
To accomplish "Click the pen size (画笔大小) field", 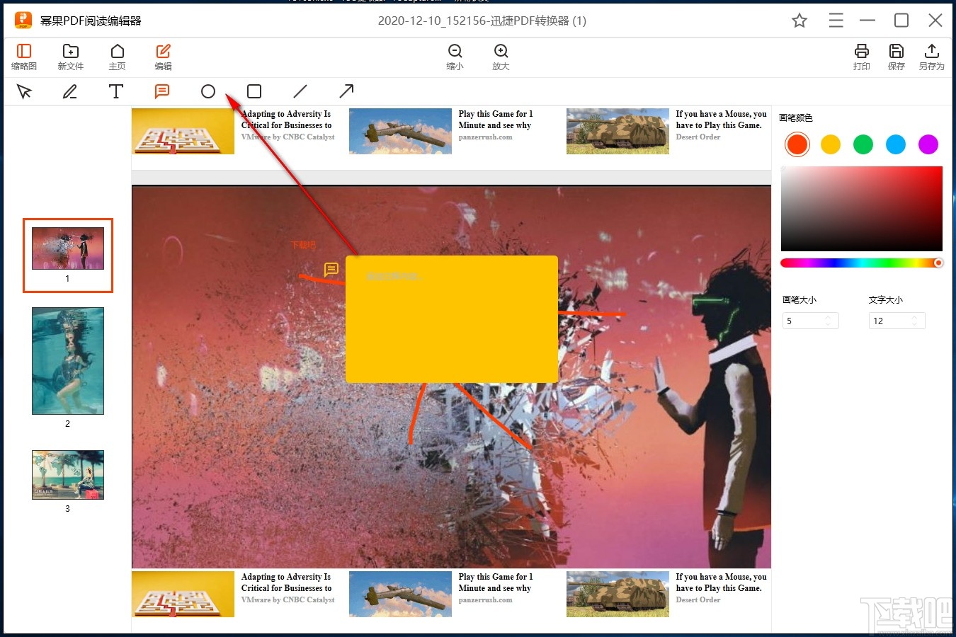I will 810,321.
